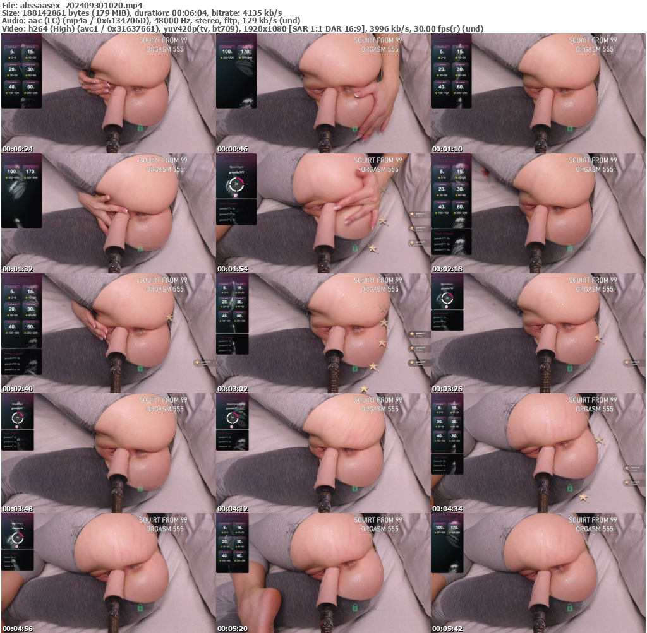Click the 00:00:24 timestamp label

click(18, 149)
